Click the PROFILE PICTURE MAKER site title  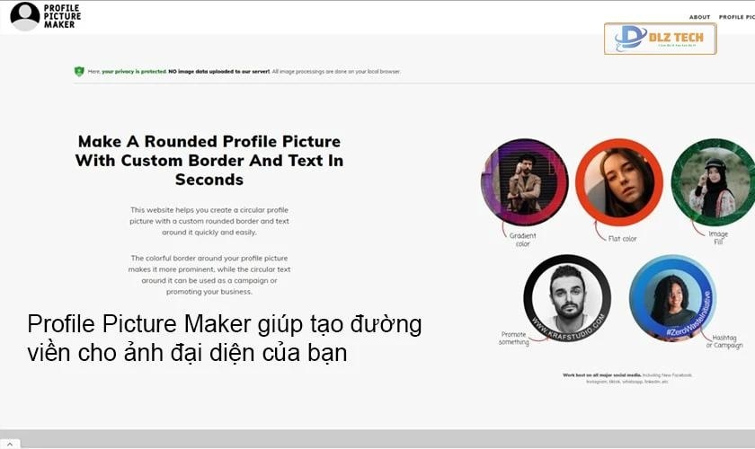click(62, 15)
